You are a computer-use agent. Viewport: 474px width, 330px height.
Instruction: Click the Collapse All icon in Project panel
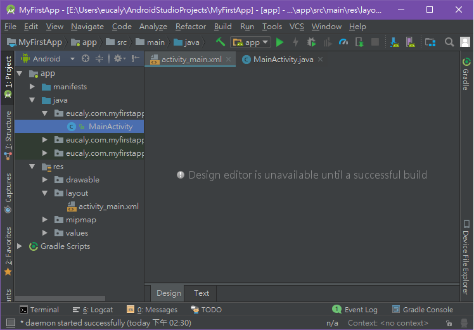tap(99, 59)
